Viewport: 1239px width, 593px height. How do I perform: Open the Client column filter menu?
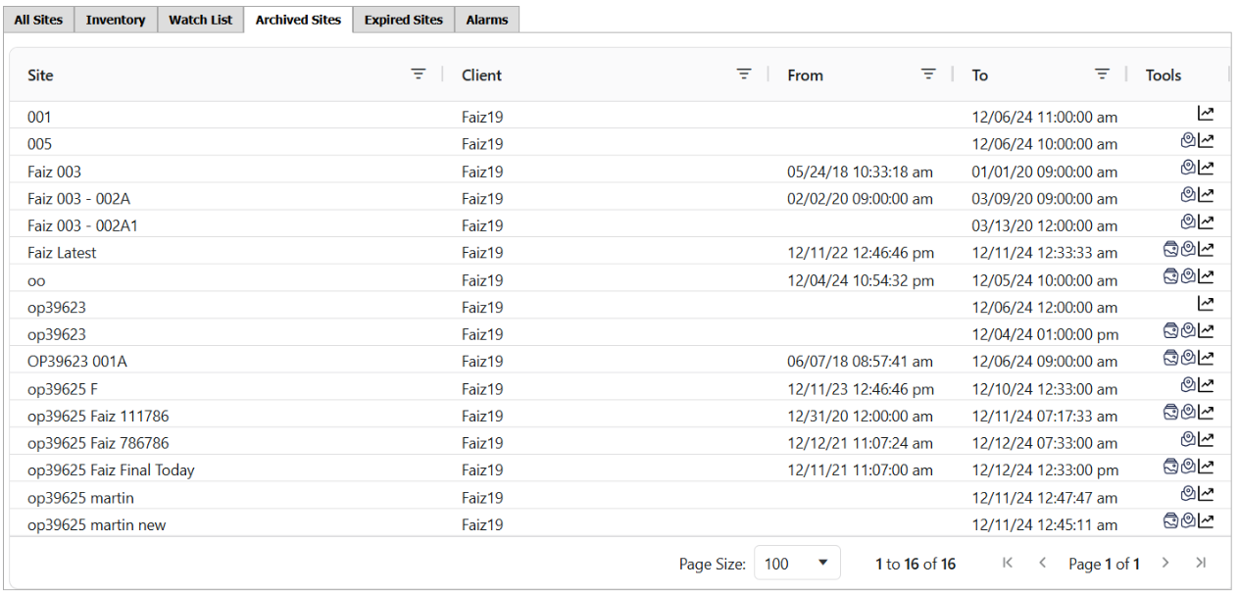(x=744, y=74)
